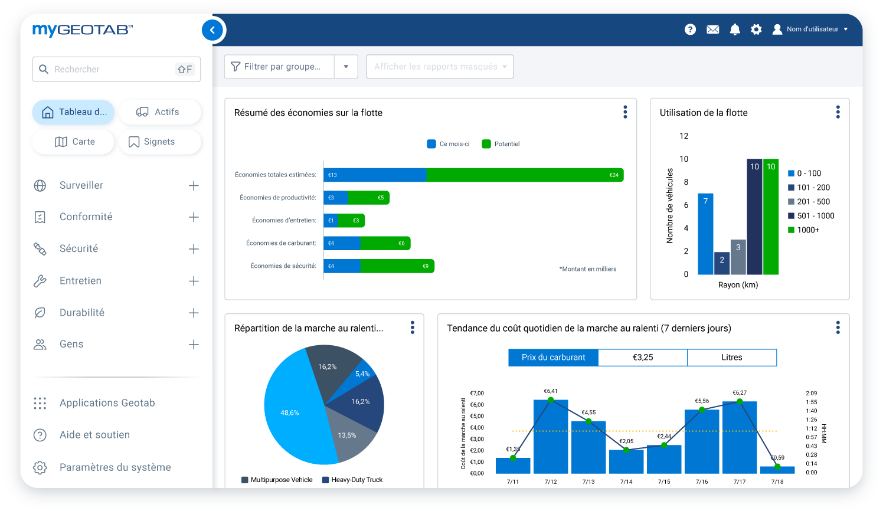Expand the Conformité section
883x511 pixels.
194,217
